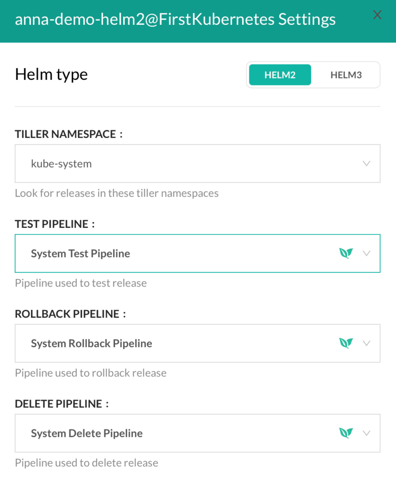Open the Rollback Pipeline dropdown chevron
The image size is (396, 489).
(366, 343)
